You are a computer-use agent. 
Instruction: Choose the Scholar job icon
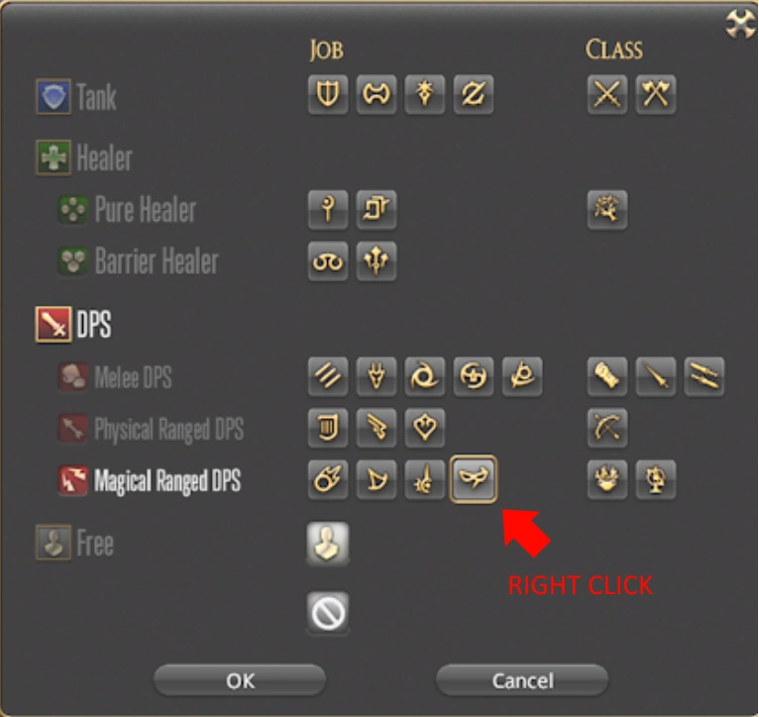coord(328,261)
